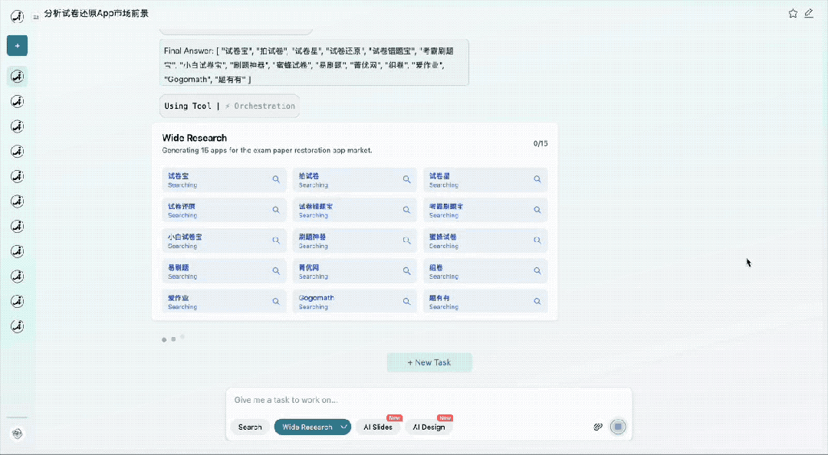Expand the Wide Research dropdown chevron
The height and width of the screenshot is (455, 828).
(343, 427)
